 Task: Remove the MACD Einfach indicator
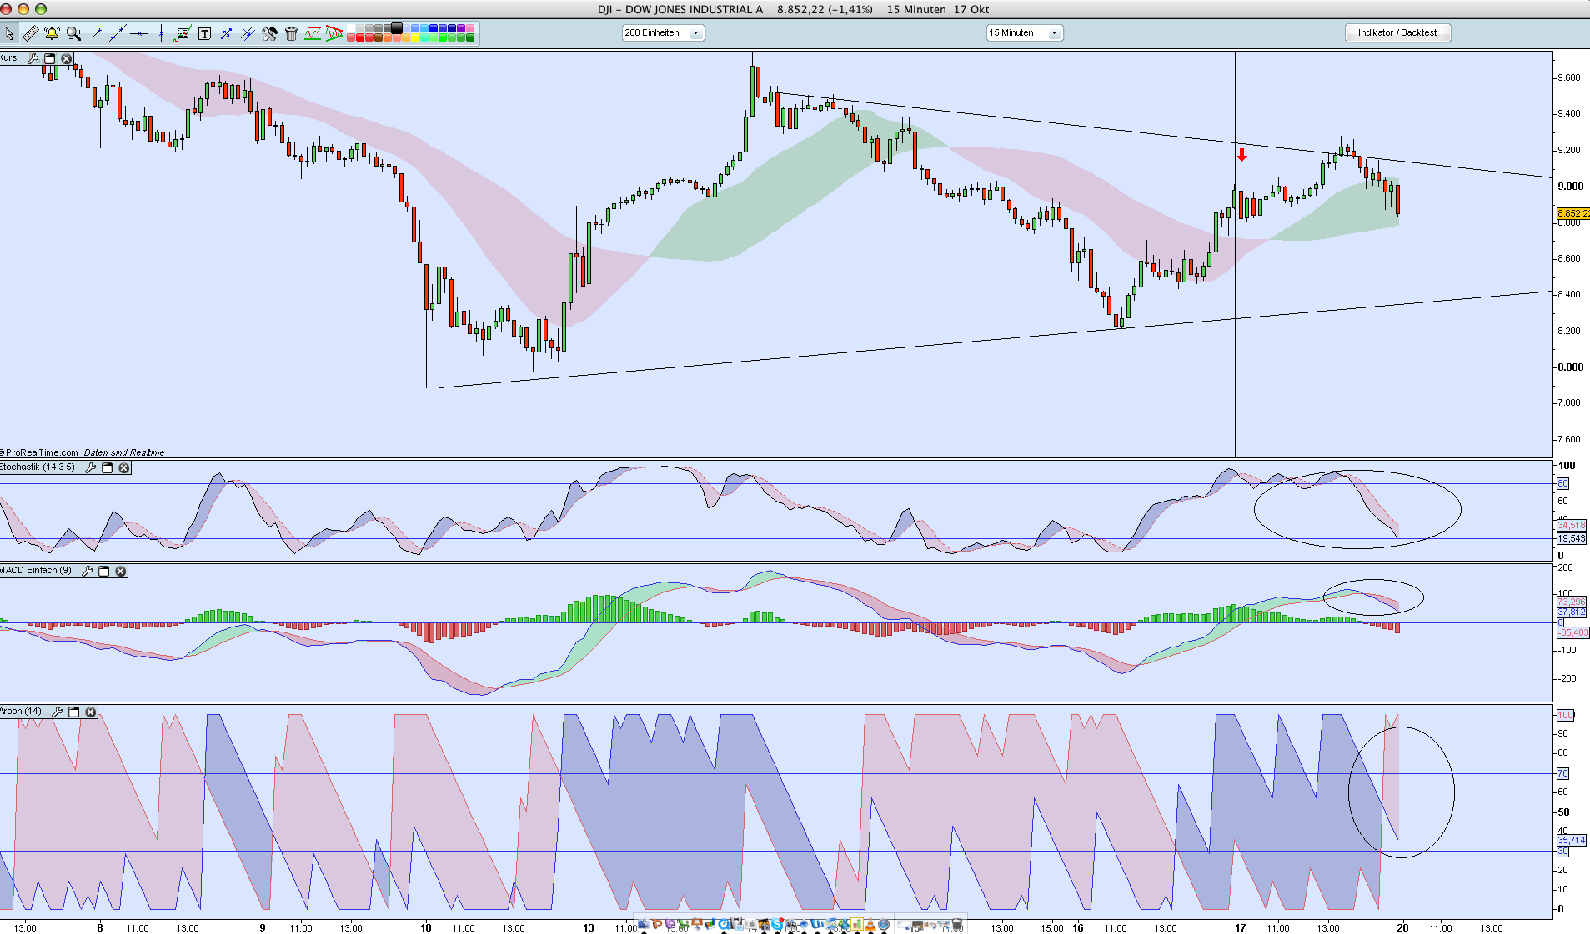pos(121,571)
